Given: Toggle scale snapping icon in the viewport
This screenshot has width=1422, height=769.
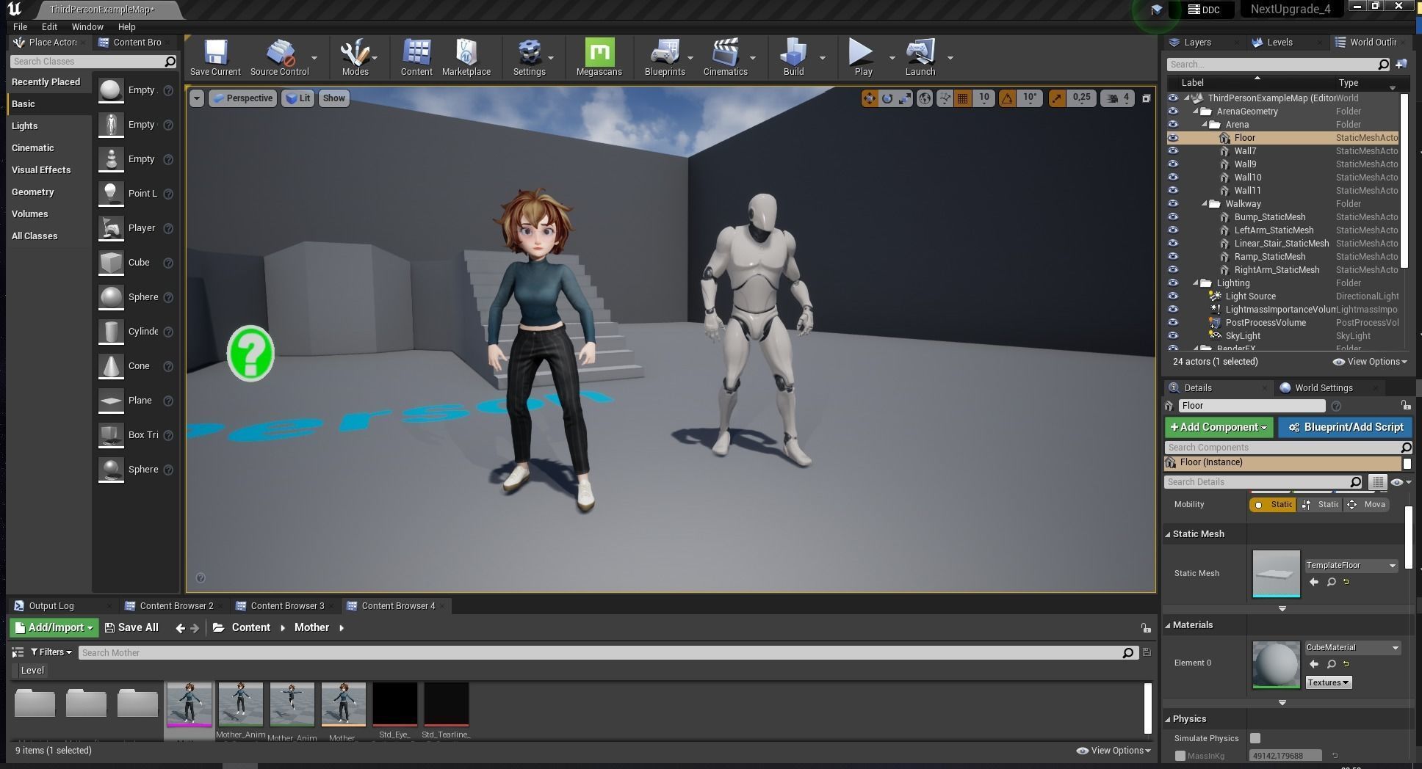Looking at the screenshot, I should (x=1056, y=98).
